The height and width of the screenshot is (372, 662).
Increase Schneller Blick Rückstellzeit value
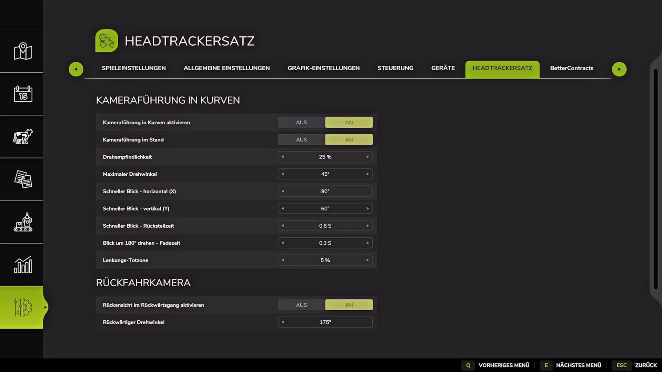368,226
